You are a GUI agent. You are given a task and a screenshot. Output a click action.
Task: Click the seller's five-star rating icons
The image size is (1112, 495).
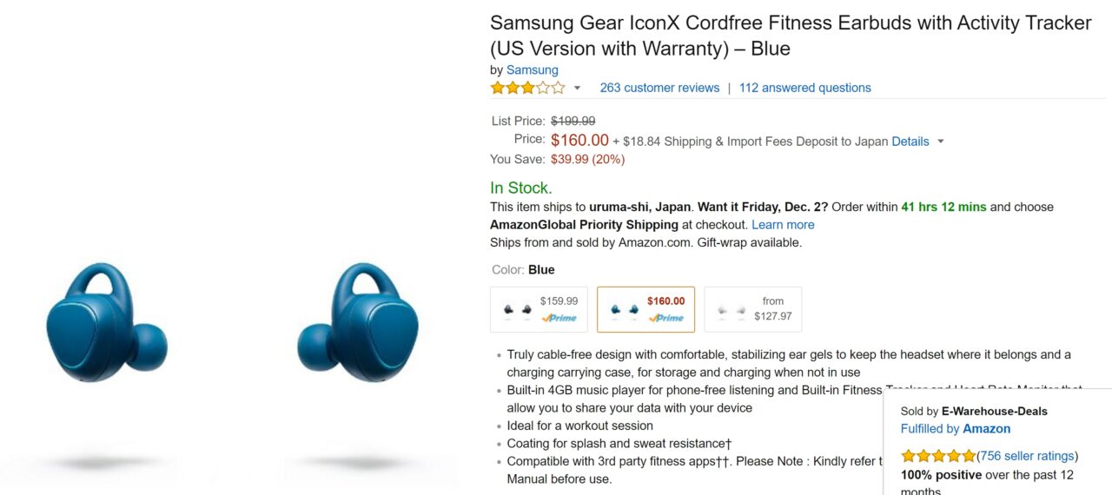(938, 456)
